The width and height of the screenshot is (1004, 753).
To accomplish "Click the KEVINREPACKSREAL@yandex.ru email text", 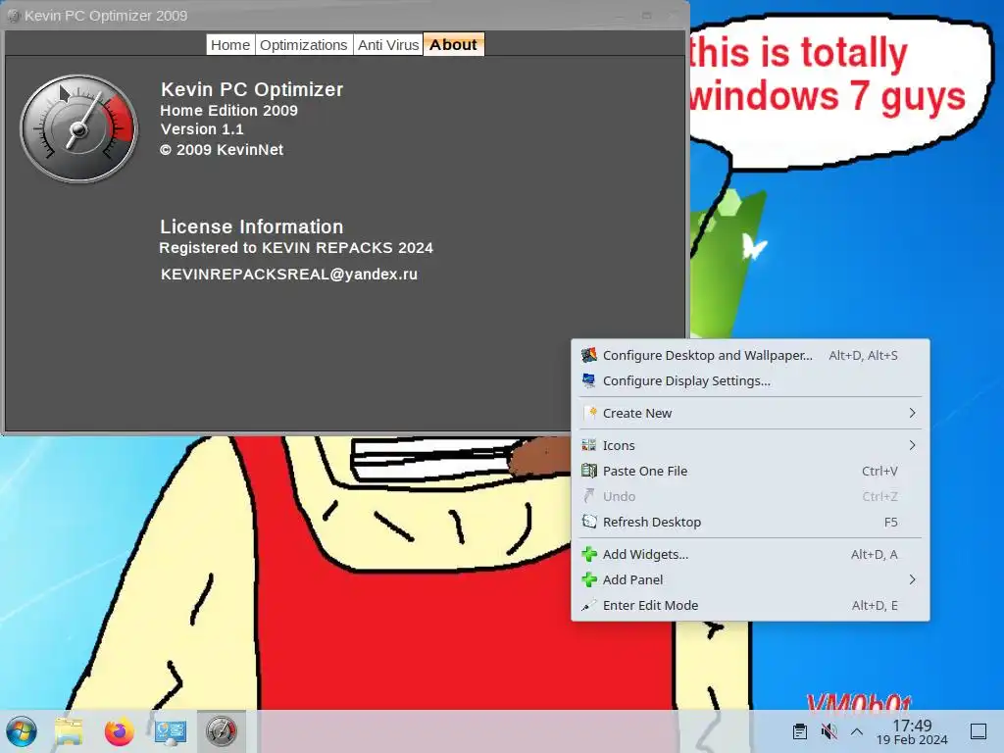I will pyautogui.click(x=289, y=275).
